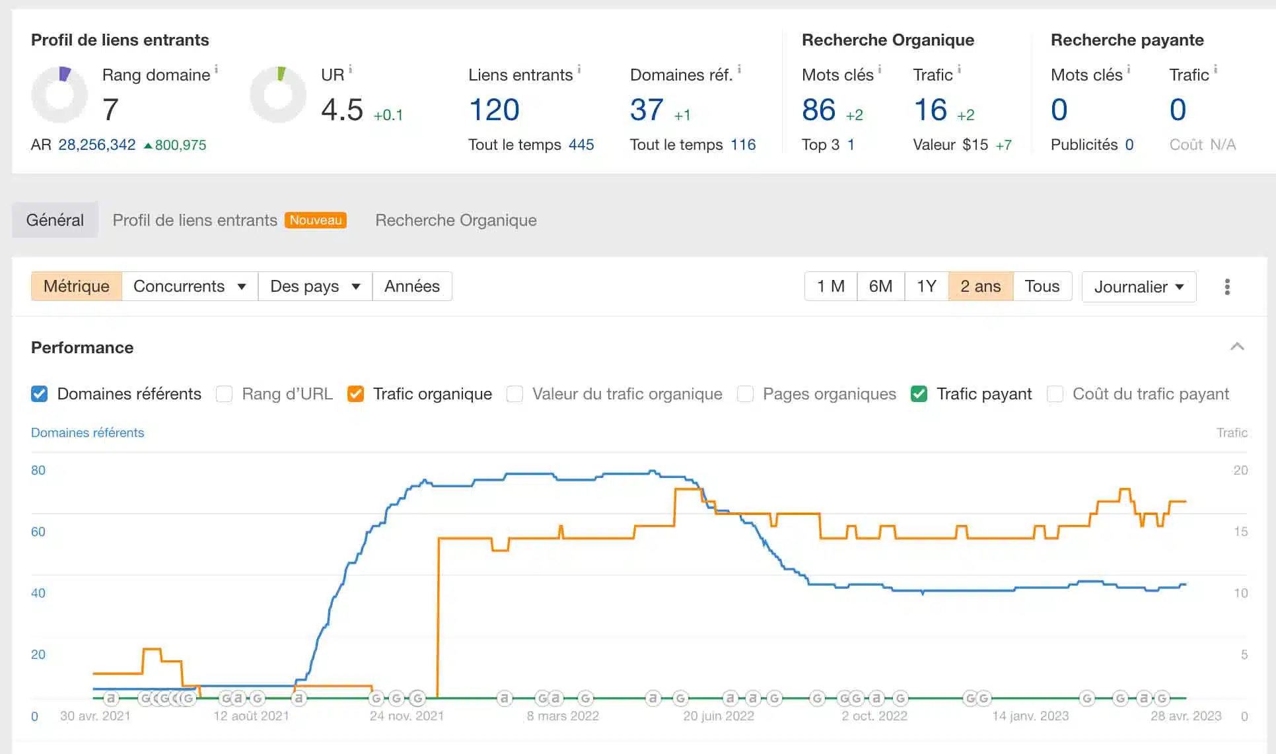1276x754 pixels.
Task: Select the 6M time range button
Action: point(880,287)
